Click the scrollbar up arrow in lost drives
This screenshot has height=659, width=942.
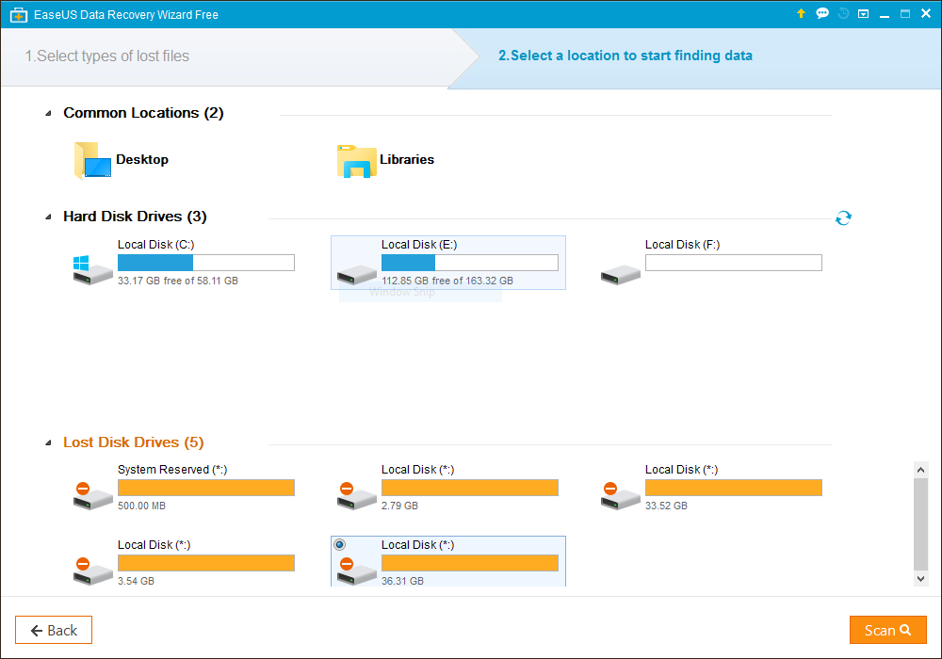pos(921,470)
